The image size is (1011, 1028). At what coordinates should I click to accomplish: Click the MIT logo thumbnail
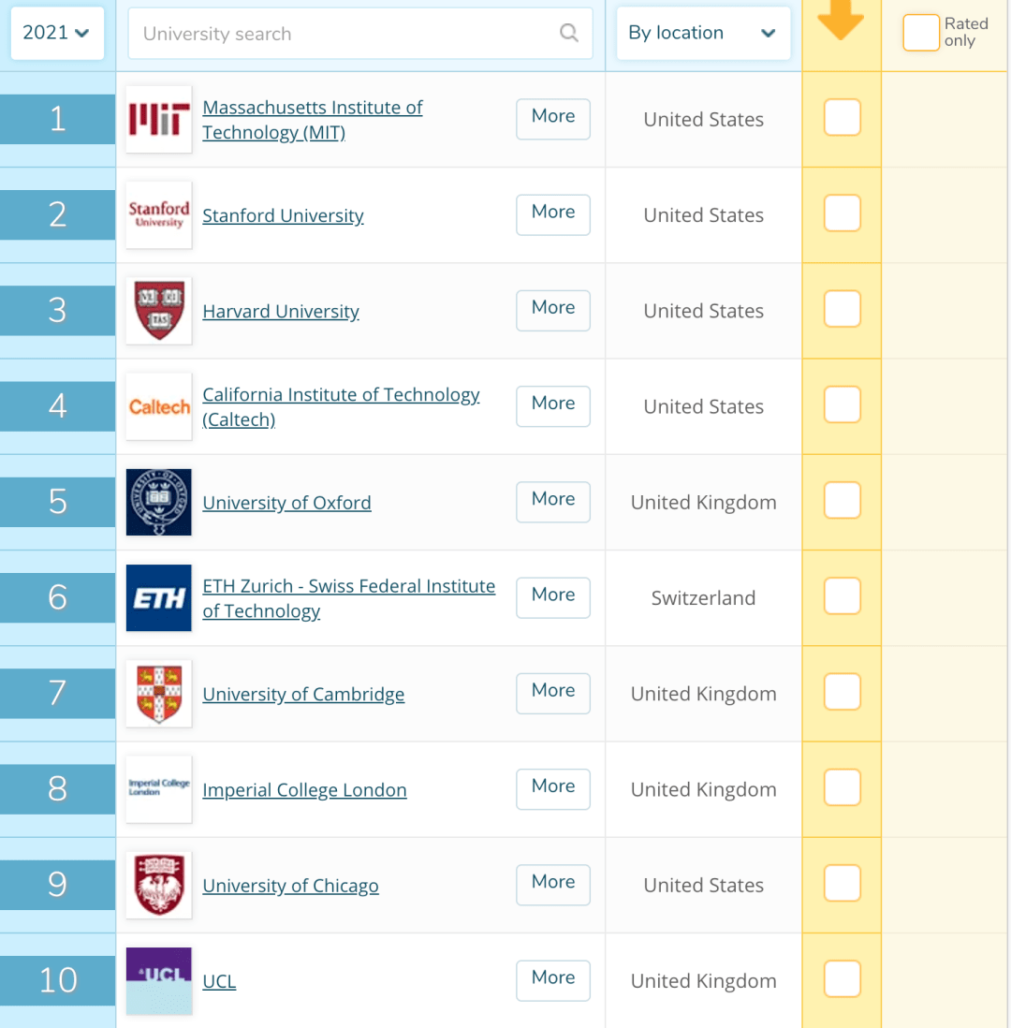(158, 119)
